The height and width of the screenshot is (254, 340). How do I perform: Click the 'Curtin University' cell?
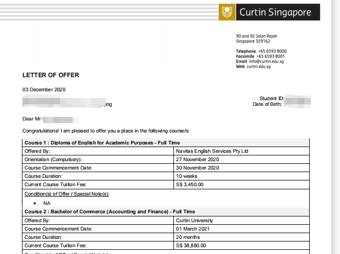(241, 221)
